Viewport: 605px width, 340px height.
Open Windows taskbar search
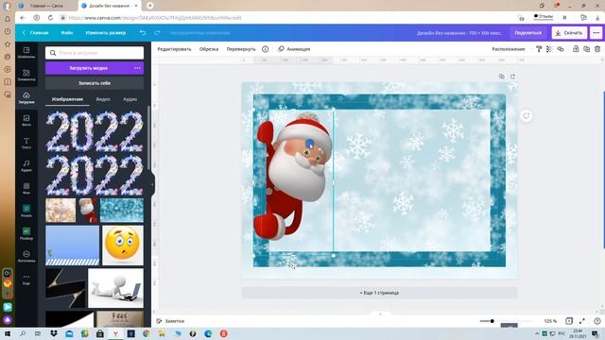23,333
